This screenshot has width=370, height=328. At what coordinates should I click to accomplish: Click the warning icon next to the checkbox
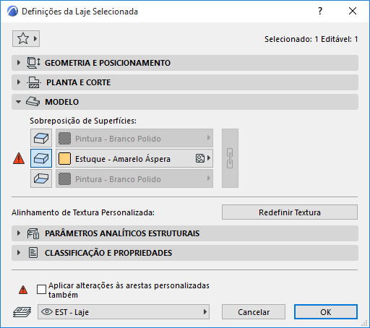pyautogui.click(x=23, y=290)
